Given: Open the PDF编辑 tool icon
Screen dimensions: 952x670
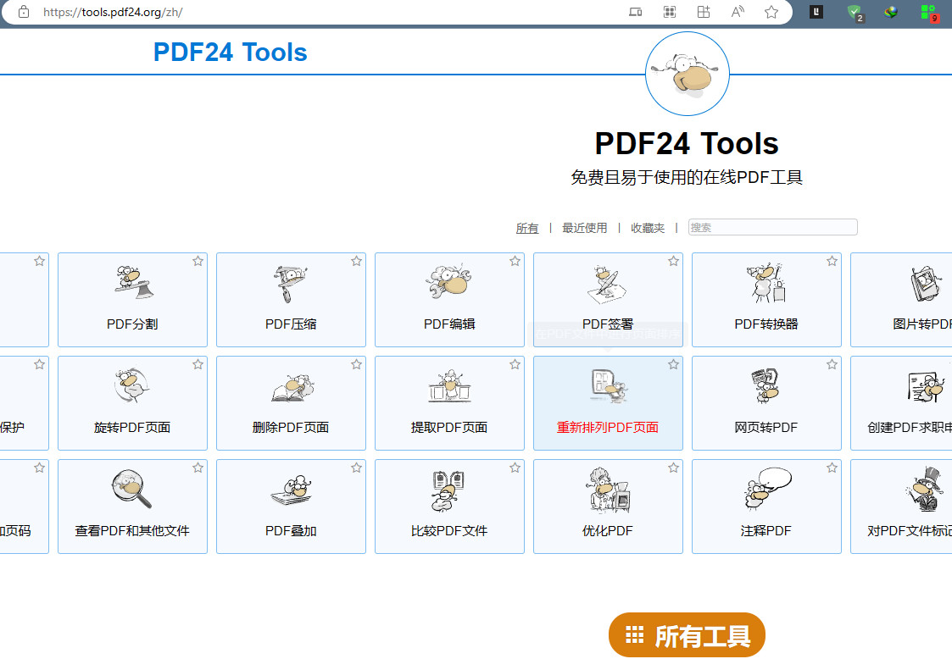Looking at the screenshot, I should [449, 282].
